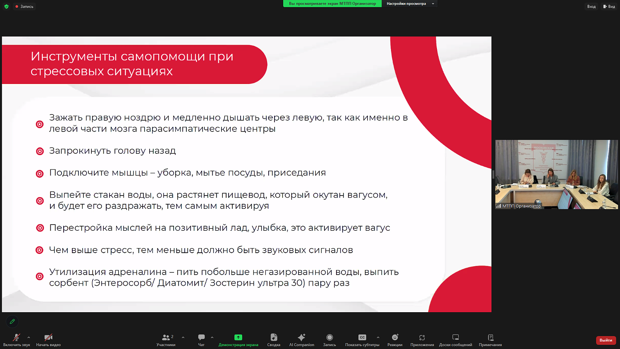The image size is (620, 349).
Task: Click the МТПП Организатор video thumbnail
Action: [x=556, y=175]
